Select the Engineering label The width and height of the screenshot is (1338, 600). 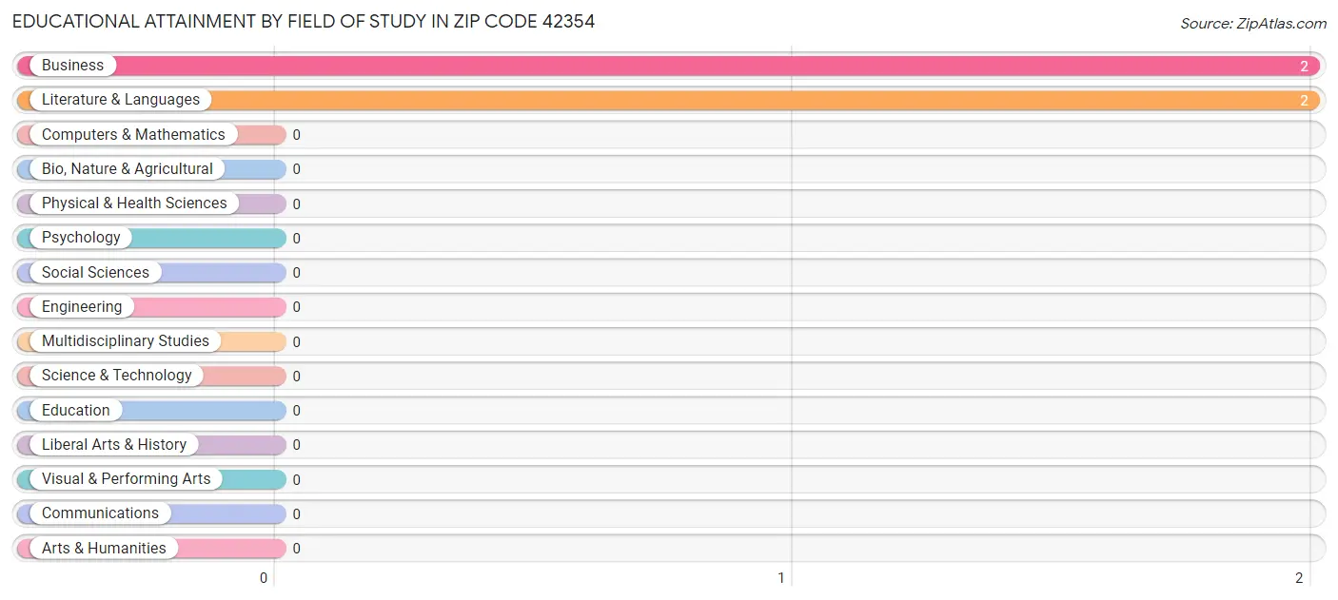82,307
